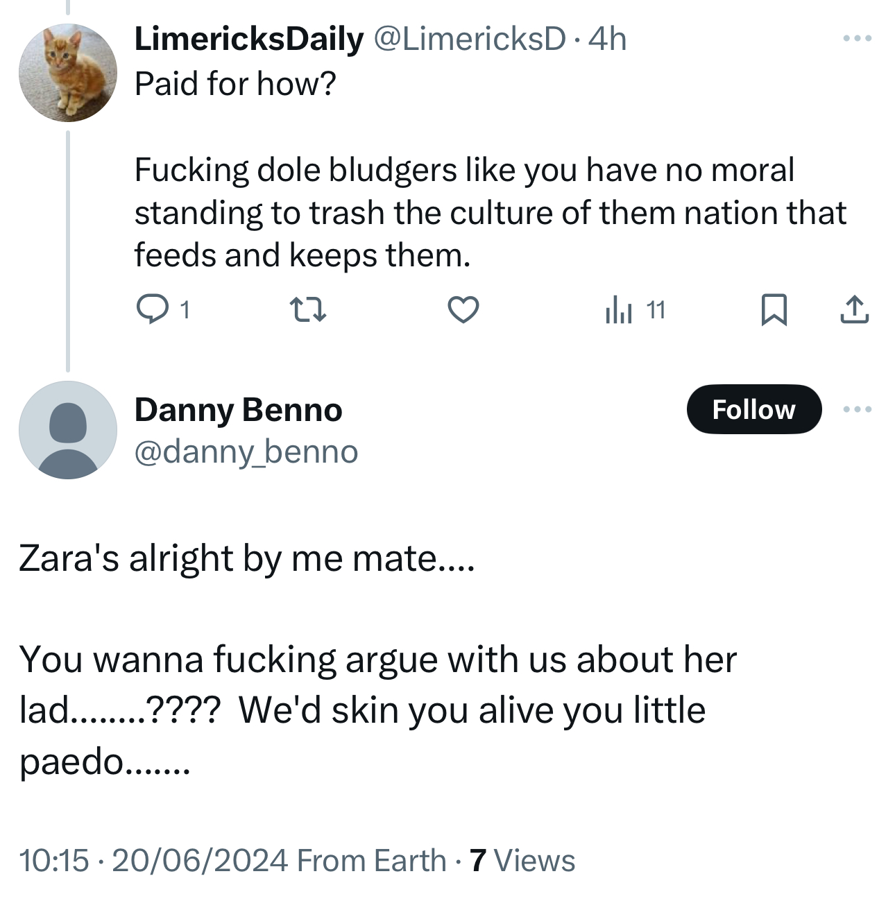
Task: Open Danny Benno's default avatar
Action: (x=68, y=430)
